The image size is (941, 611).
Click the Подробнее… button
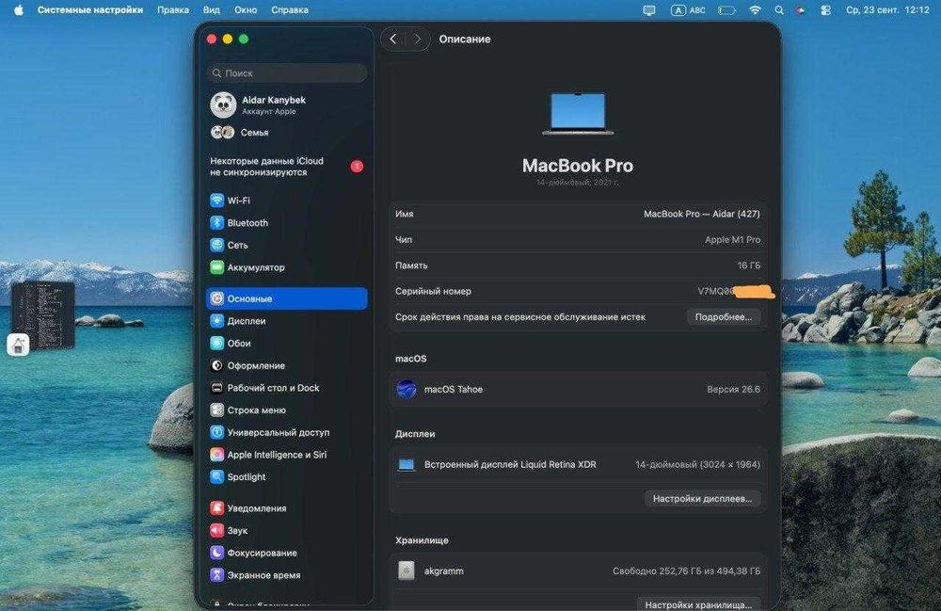(x=723, y=317)
